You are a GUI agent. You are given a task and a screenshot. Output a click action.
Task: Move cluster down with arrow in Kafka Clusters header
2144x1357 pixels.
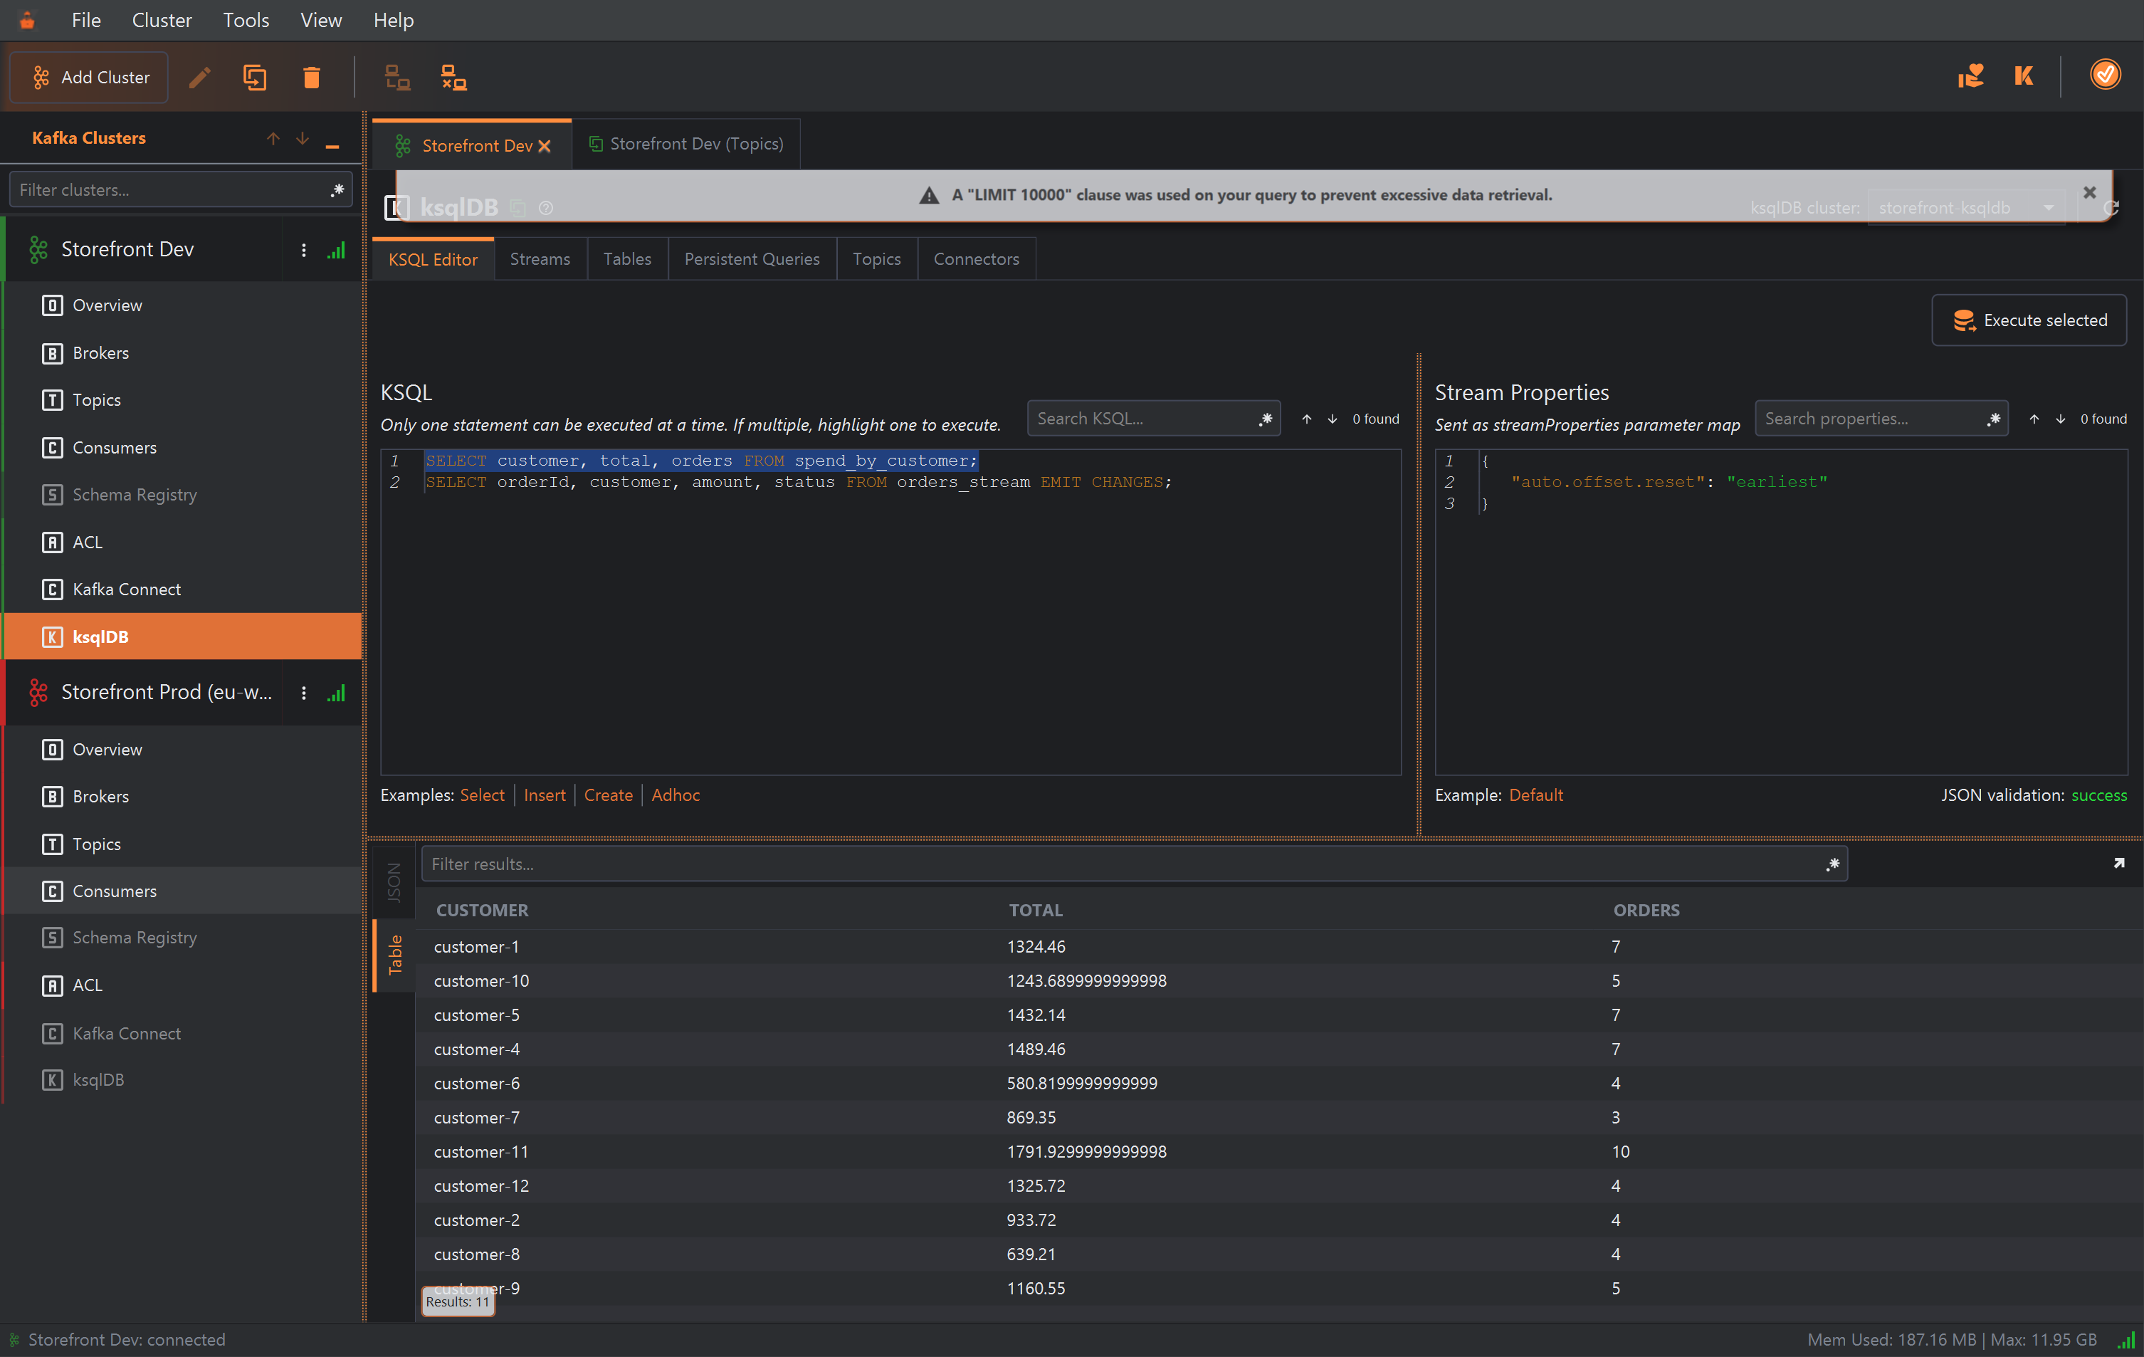coord(303,138)
